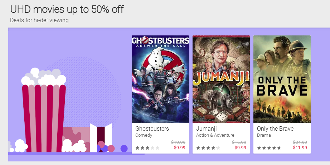
Task: Open the Jumanji movie poster
Action: tap(221, 79)
